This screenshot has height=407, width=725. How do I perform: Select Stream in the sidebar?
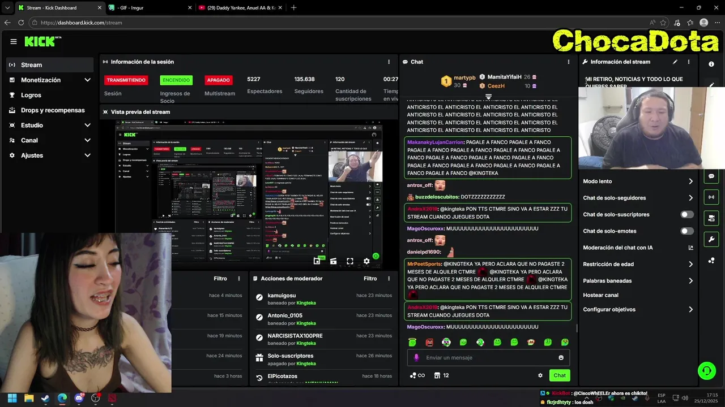[50, 65]
